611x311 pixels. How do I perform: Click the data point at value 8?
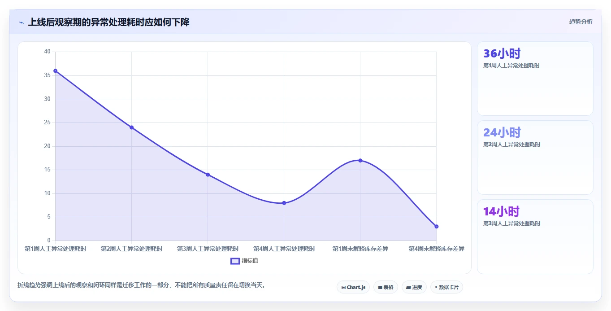click(x=284, y=203)
